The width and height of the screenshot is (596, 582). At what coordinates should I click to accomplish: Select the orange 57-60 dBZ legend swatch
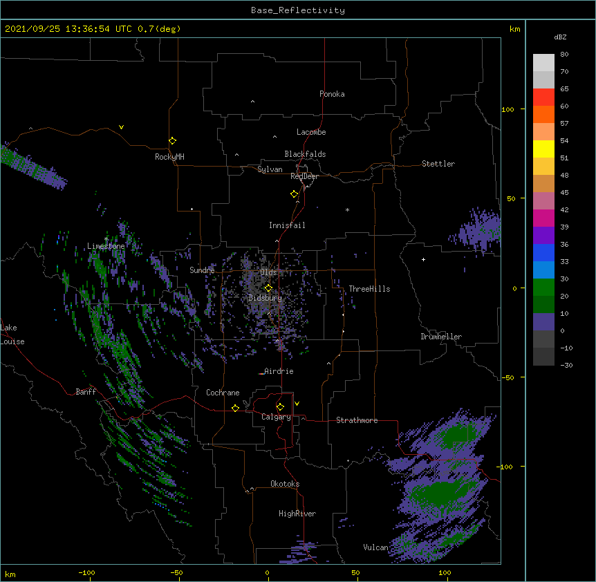coord(543,114)
